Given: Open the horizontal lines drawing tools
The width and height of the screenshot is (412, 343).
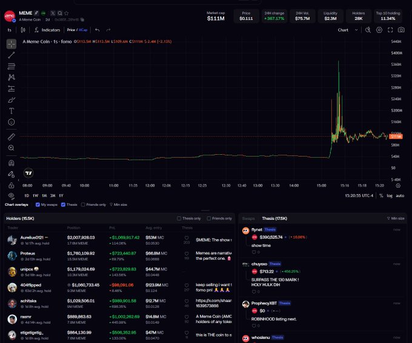Looking at the screenshot, I should pos(12,66).
